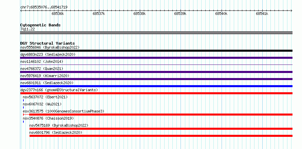This screenshot has width=302, height=149.
Task: Click the nsv4766372 purple variant bar
Action: [x=156, y=72]
